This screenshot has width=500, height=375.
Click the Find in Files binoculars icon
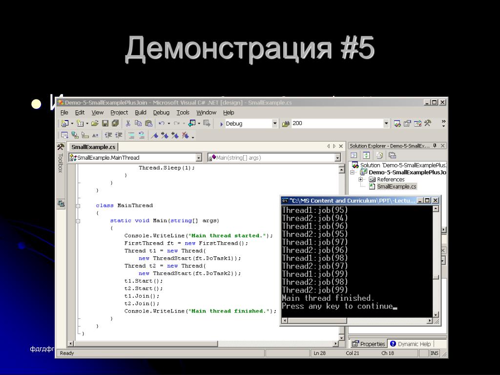286,124
